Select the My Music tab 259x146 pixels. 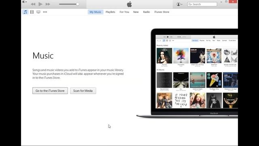tap(96, 12)
